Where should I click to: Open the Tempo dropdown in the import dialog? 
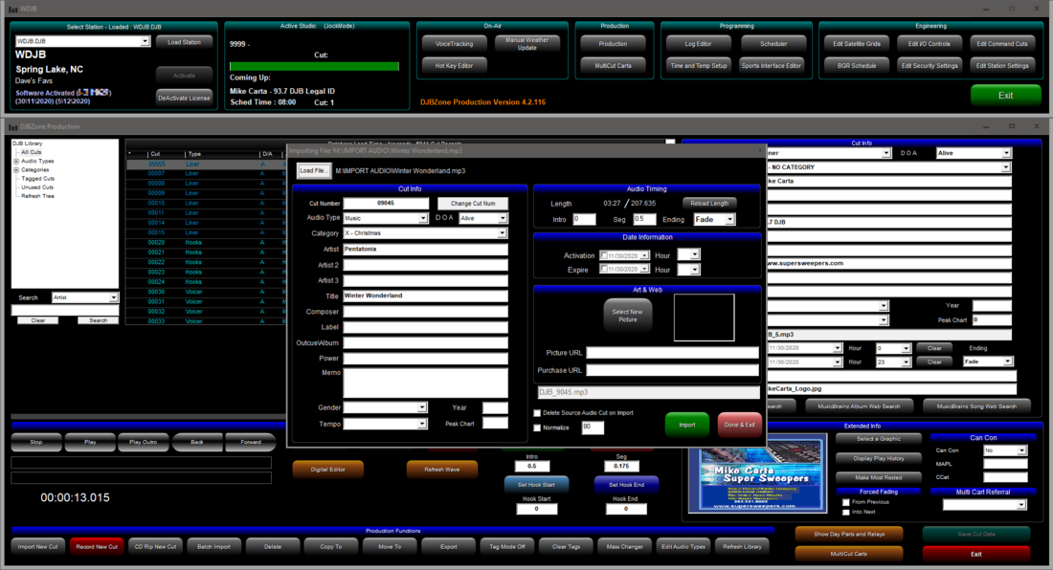(422, 424)
